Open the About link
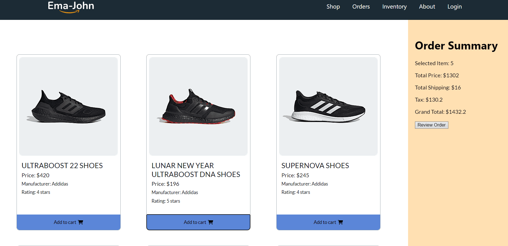508x246 pixels. click(427, 7)
